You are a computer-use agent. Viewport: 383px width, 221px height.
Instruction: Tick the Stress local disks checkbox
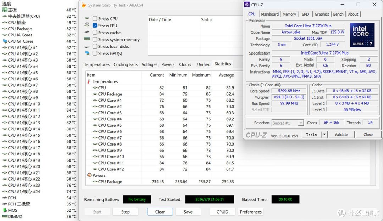click(95, 46)
